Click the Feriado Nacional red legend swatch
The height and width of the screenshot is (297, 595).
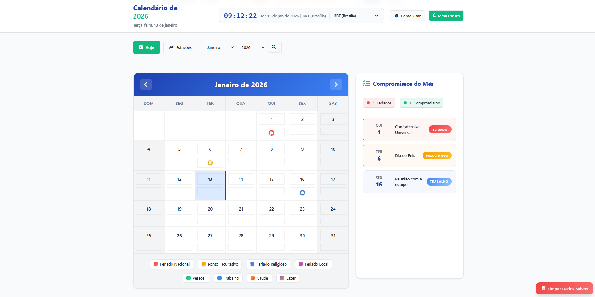point(156,264)
